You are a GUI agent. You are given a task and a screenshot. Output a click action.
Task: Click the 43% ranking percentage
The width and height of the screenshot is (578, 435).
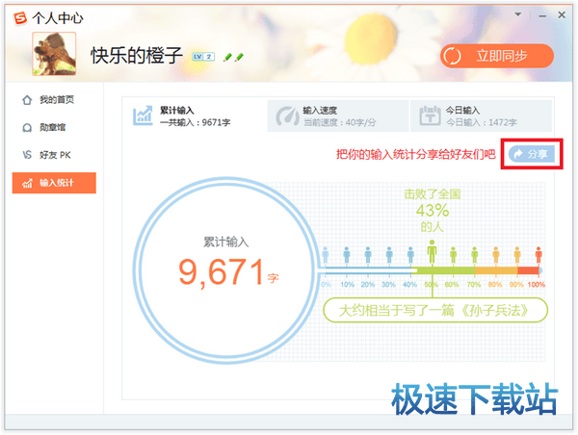[x=433, y=211]
